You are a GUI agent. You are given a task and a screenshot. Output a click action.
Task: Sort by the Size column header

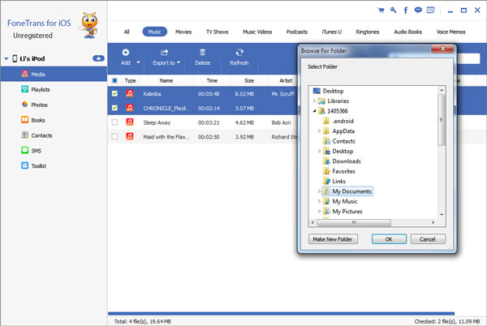249,80
